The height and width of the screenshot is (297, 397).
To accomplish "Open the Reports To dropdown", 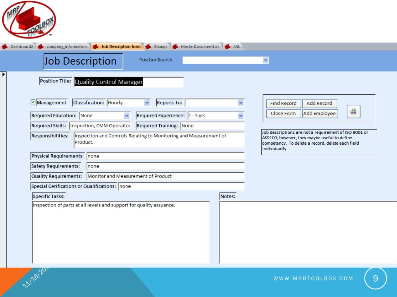I will [240, 102].
